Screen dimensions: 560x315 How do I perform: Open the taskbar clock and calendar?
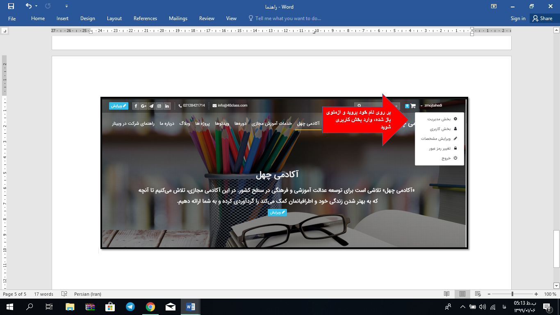coord(524,307)
